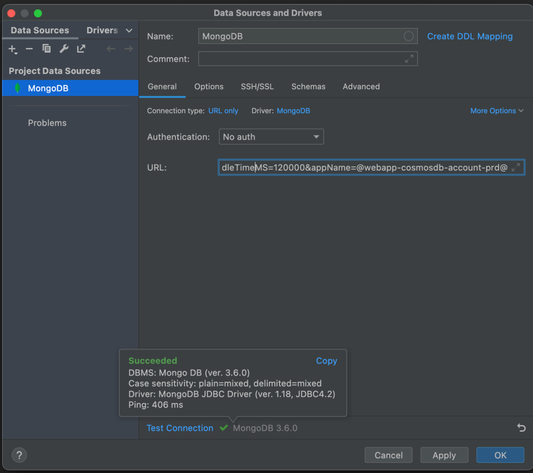Viewport: 533px width, 473px height.
Task: Click the minus icon to remove data source
Action: point(29,49)
